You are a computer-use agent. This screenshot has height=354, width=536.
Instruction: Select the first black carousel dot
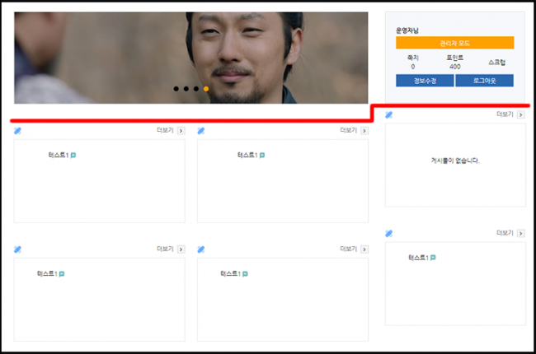tap(176, 89)
